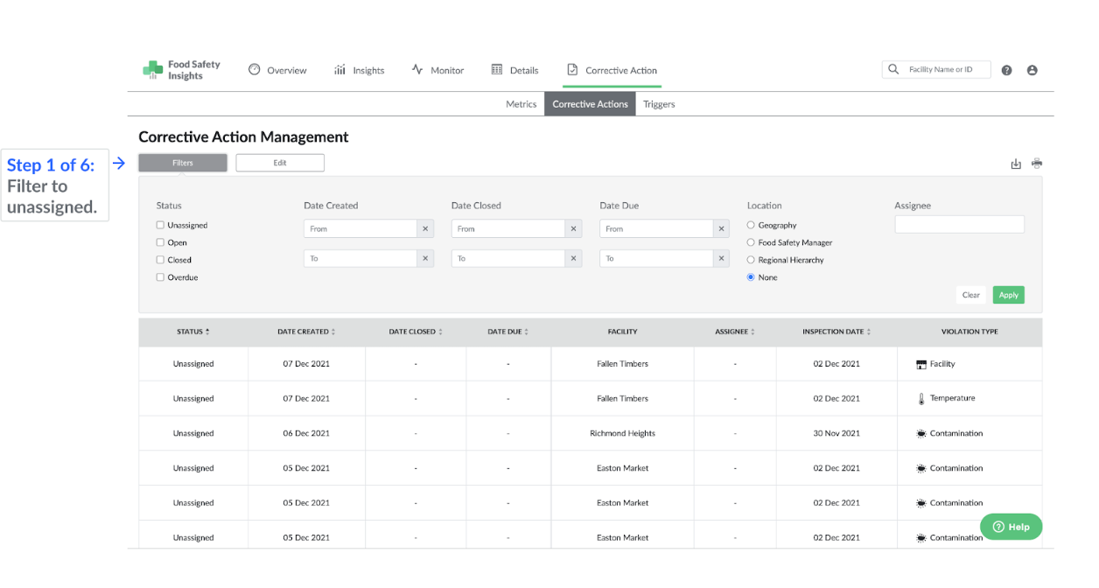The image size is (1099, 588).
Task: Click the Edit button
Action: 280,163
